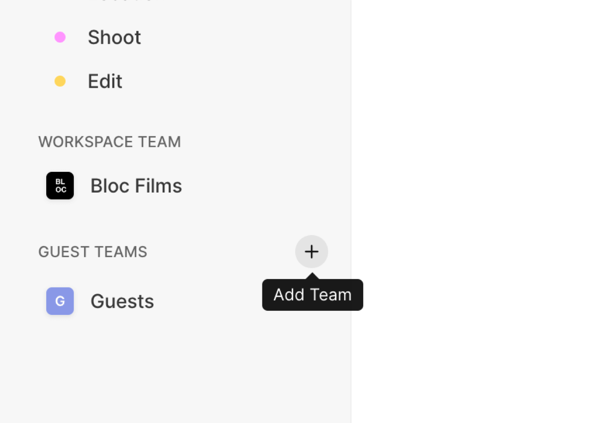608x423 pixels.
Task: Click the plus icon beside Guest Teams
Action: [311, 252]
